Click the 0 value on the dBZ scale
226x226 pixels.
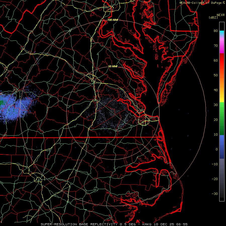pos(217,149)
